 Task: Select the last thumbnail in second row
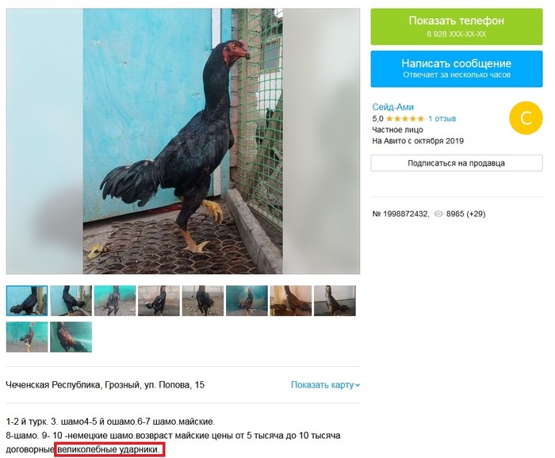click(71, 337)
